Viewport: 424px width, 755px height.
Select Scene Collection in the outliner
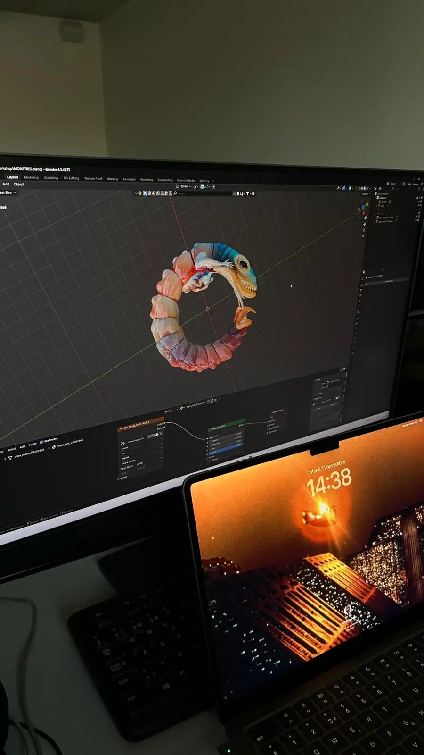coord(383,194)
